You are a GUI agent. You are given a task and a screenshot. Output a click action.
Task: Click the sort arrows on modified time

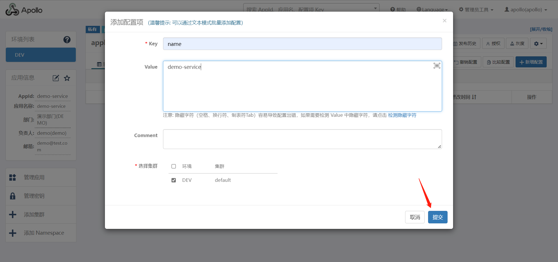[x=474, y=97]
